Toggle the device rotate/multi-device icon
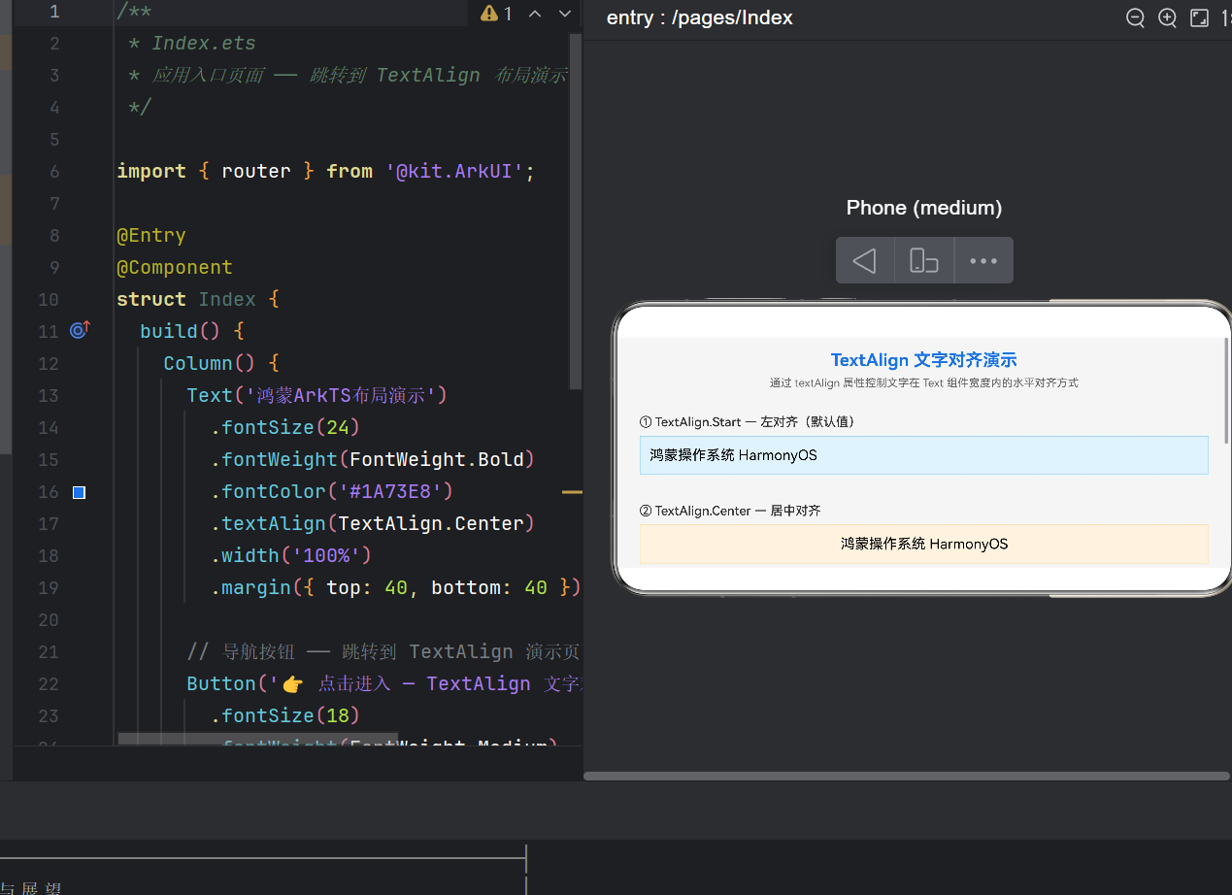The height and width of the screenshot is (895, 1232). point(923,260)
